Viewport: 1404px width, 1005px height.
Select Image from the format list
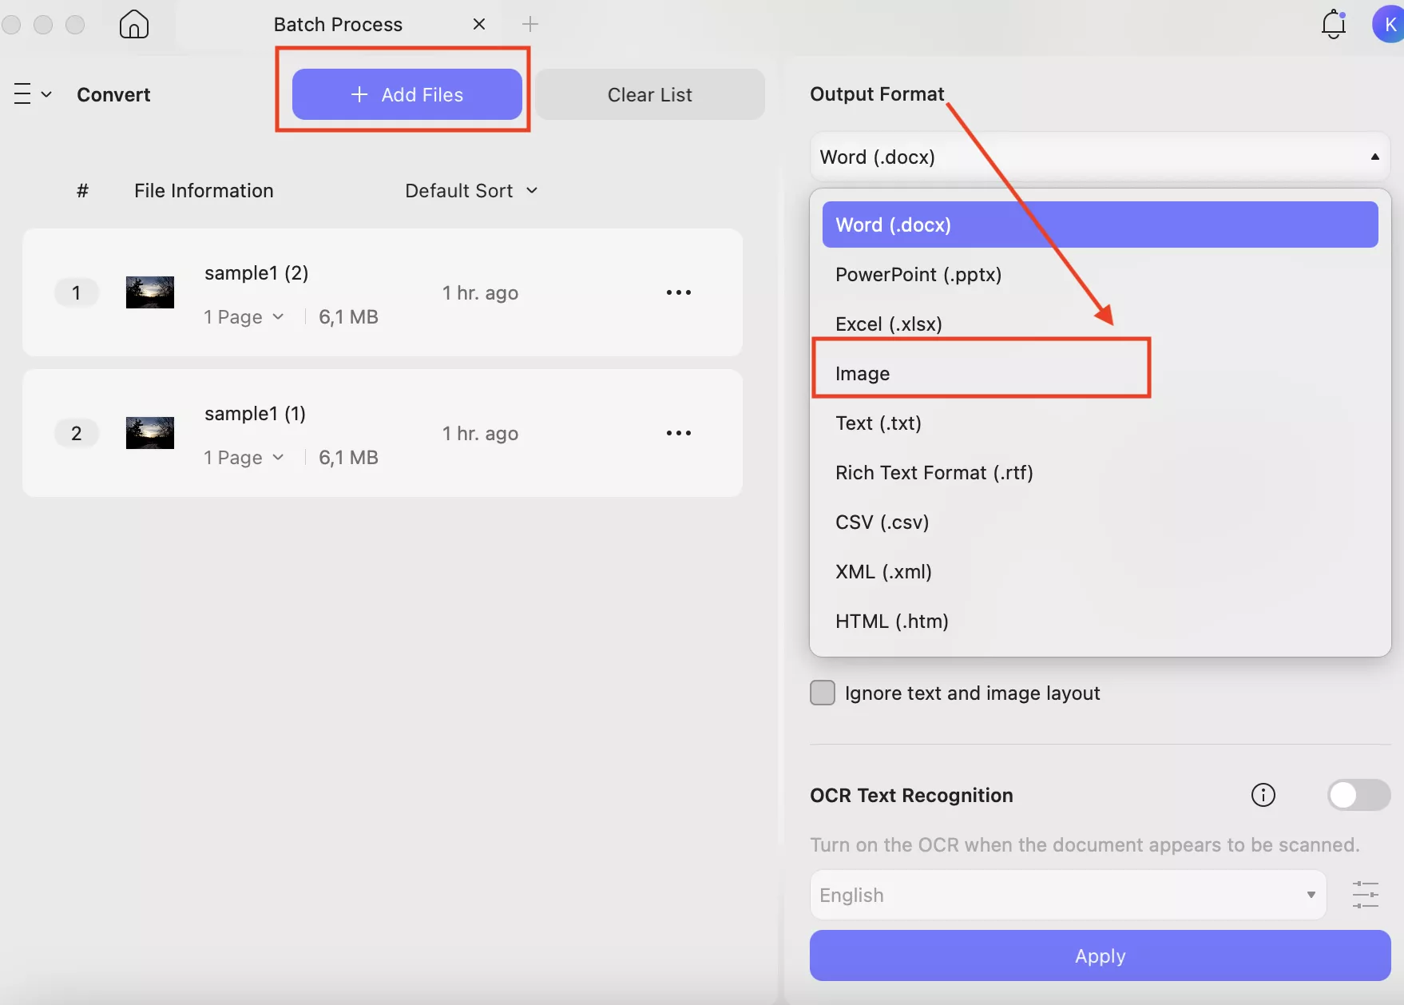coord(863,373)
